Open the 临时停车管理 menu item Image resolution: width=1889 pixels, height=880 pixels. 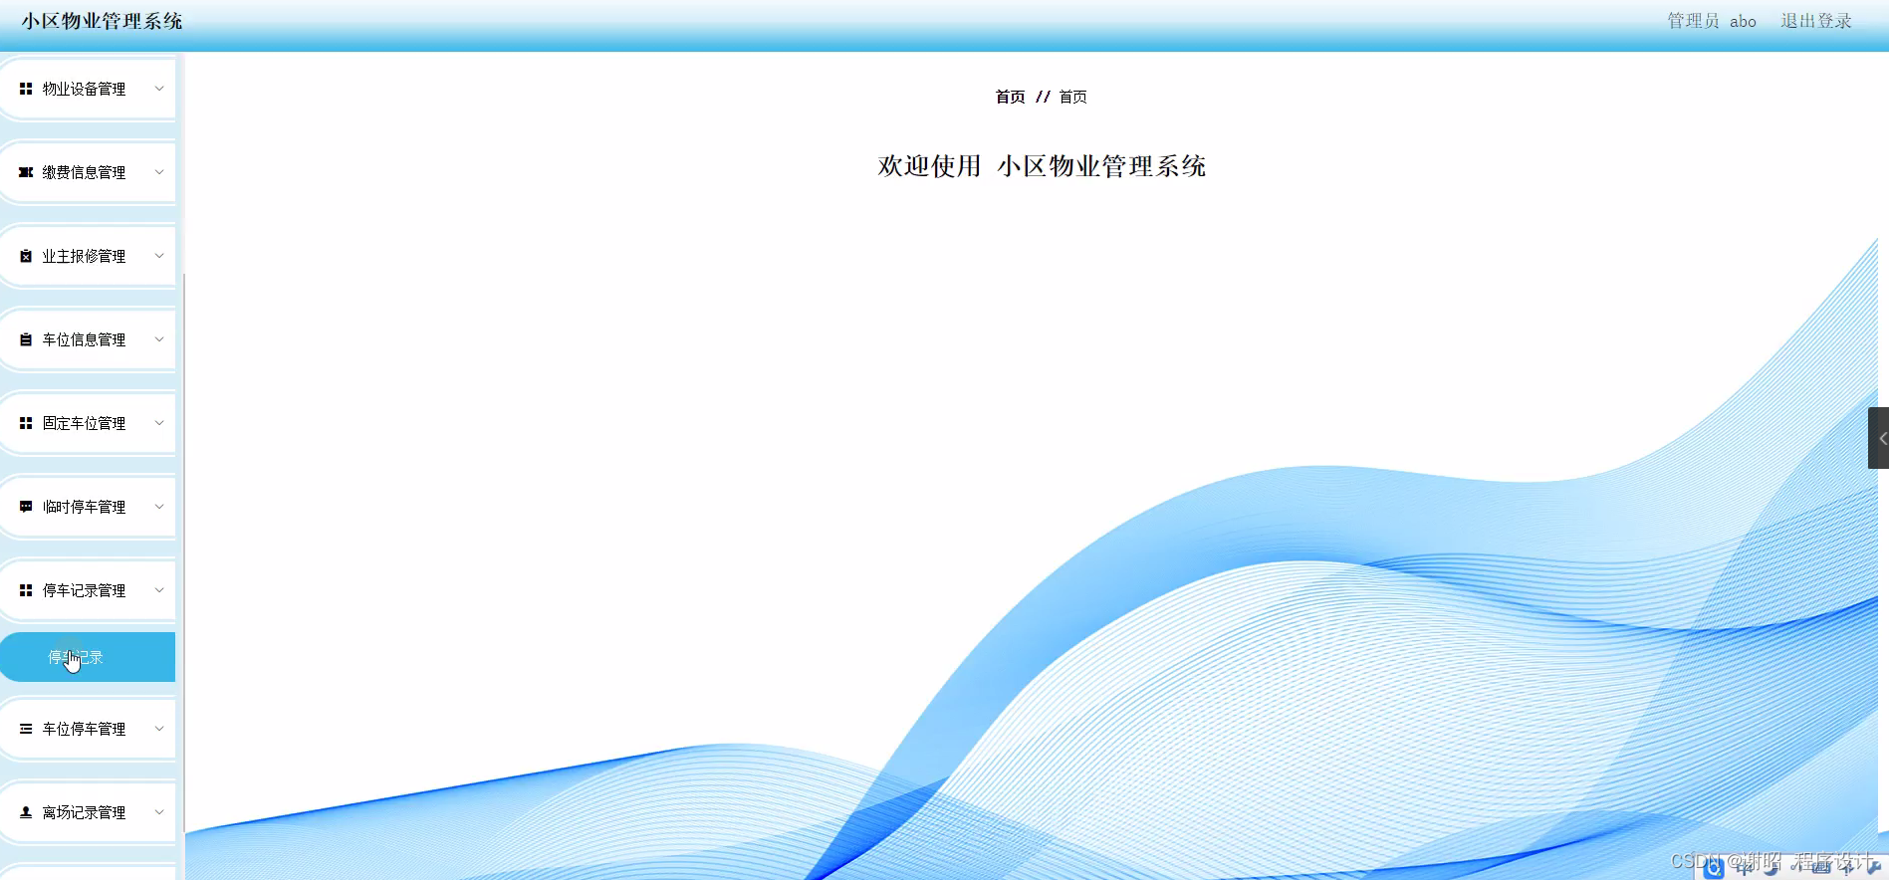88,507
